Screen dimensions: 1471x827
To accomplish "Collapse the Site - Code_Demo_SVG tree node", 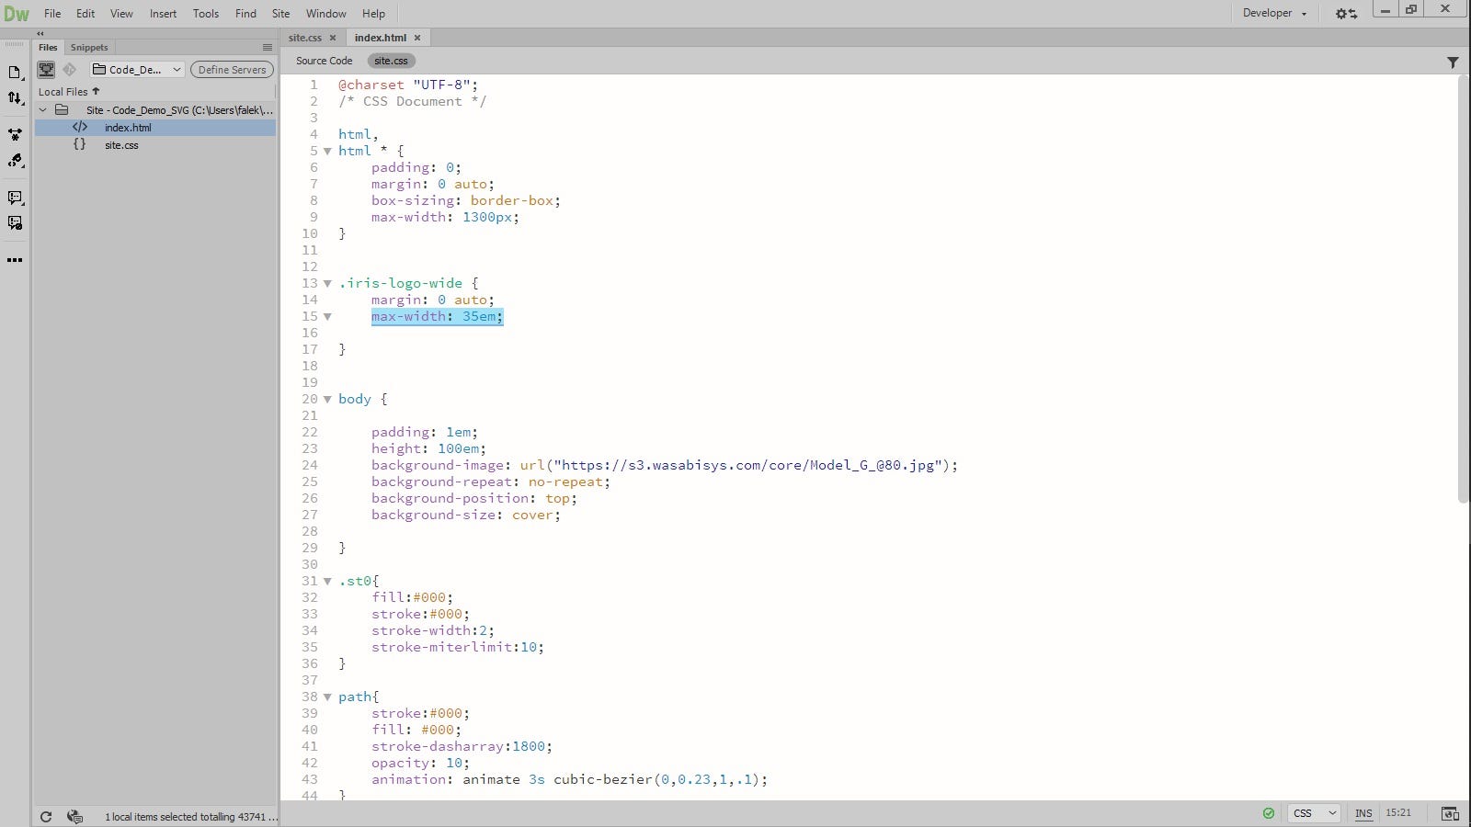I will 42,110.
